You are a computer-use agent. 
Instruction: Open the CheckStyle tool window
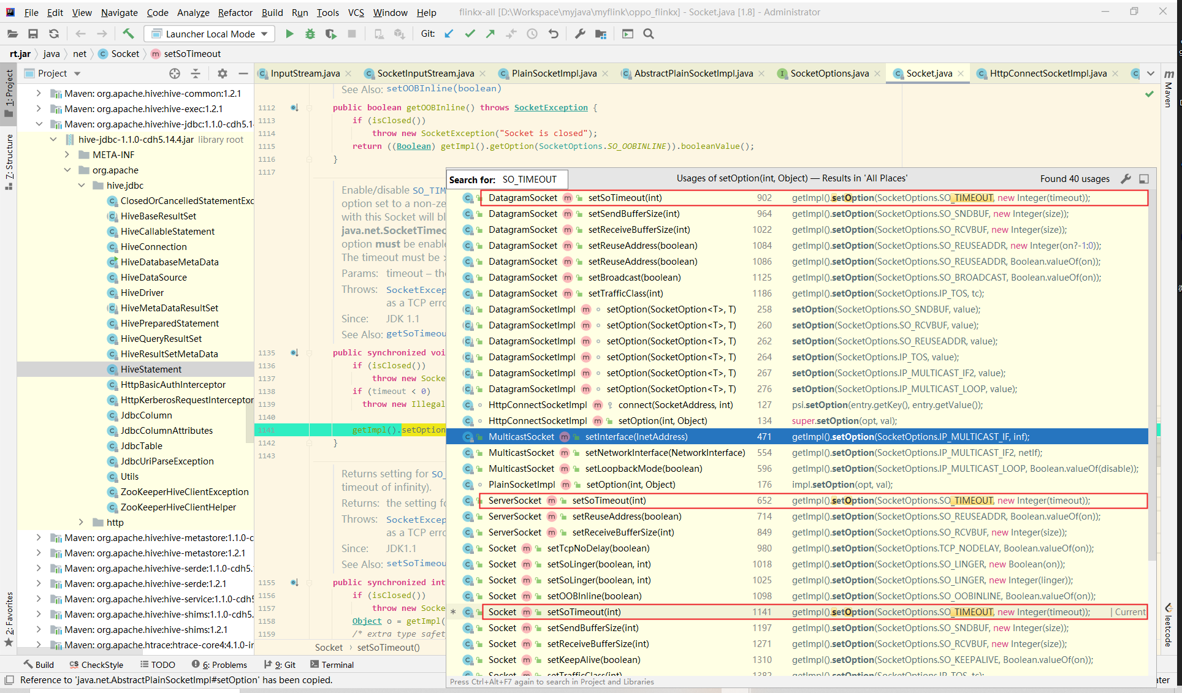(x=96, y=665)
